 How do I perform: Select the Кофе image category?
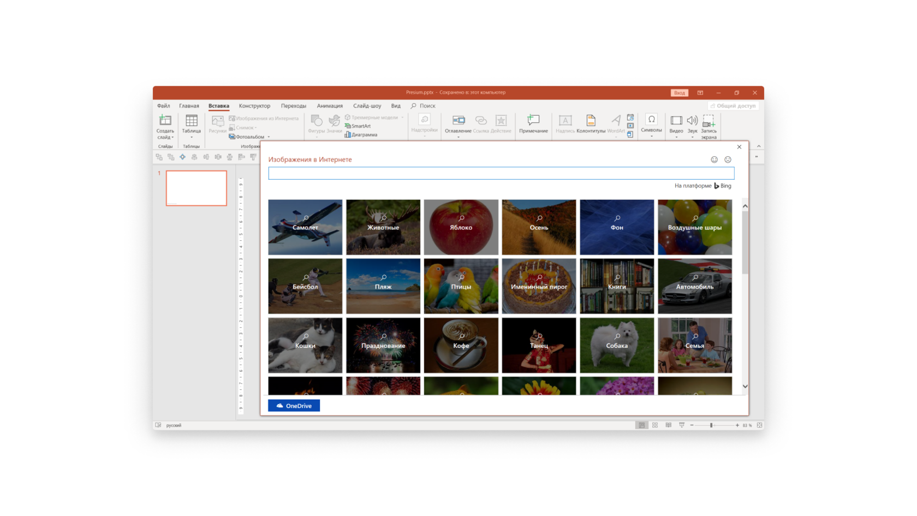[x=461, y=345]
